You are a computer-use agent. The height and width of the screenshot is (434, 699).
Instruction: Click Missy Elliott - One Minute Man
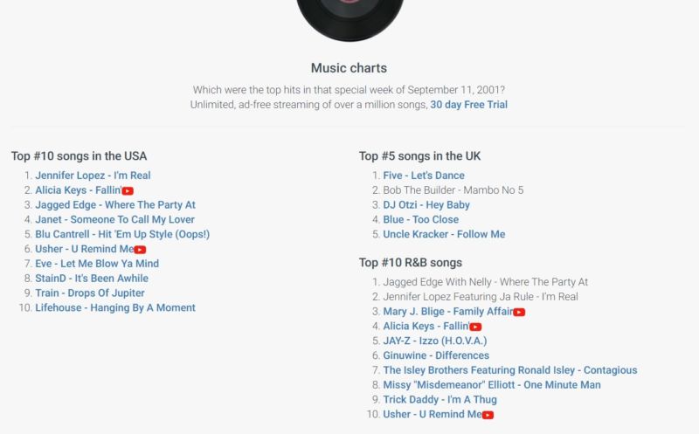(492, 385)
